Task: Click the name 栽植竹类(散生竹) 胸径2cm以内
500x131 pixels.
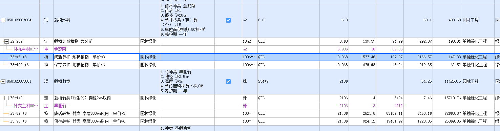Action: pyautogui.click(x=82, y=98)
